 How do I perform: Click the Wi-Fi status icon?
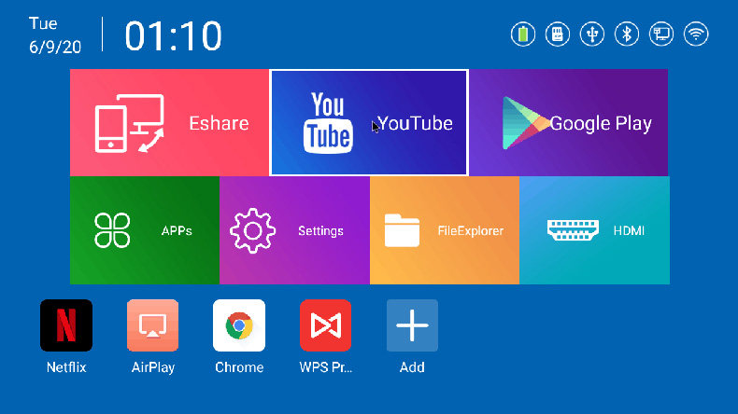coord(696,34)
